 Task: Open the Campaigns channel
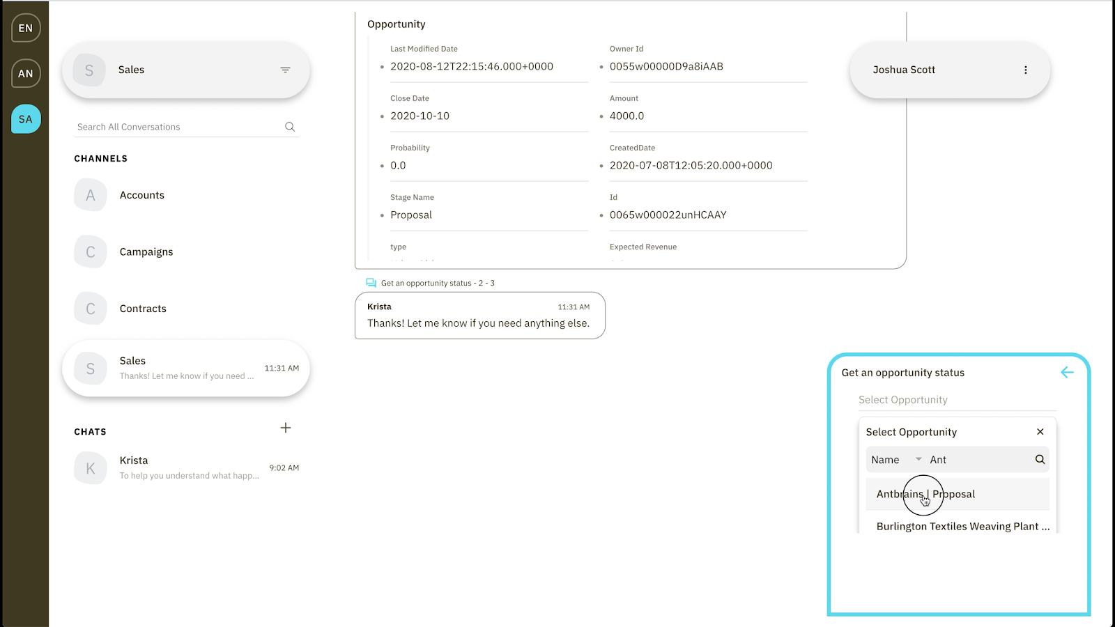[146, 252]
